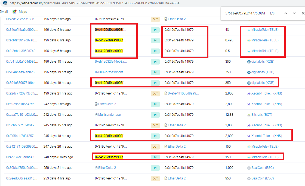305x186 pixels.
Task: Open transaction hash 0x8421711080f0800
Action: pos(22,147)
